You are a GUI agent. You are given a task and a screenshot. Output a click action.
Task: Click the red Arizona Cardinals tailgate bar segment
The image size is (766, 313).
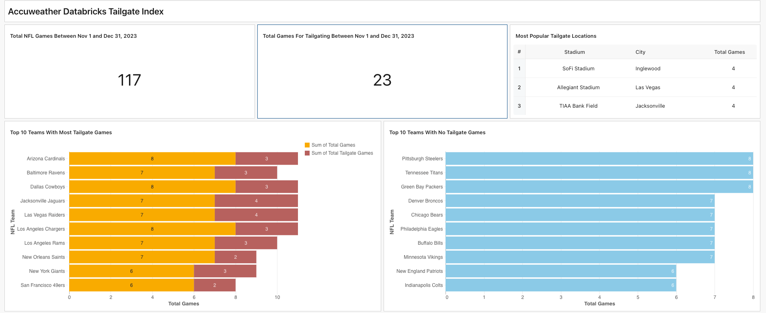[x=267, y=159]
